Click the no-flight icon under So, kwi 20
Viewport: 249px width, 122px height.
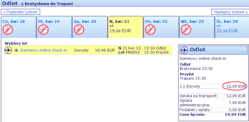[x=79, y=30]
